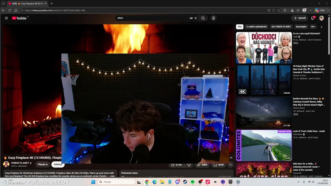Click the taskbar 'Hledat' search box

116,182
